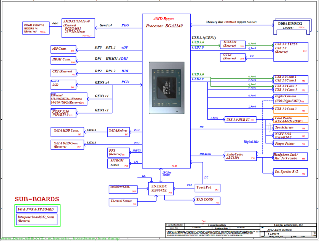Screen dimensions: 319x241
Task: Click the SPI ROM 128Mb block
Action: (118, 164)
